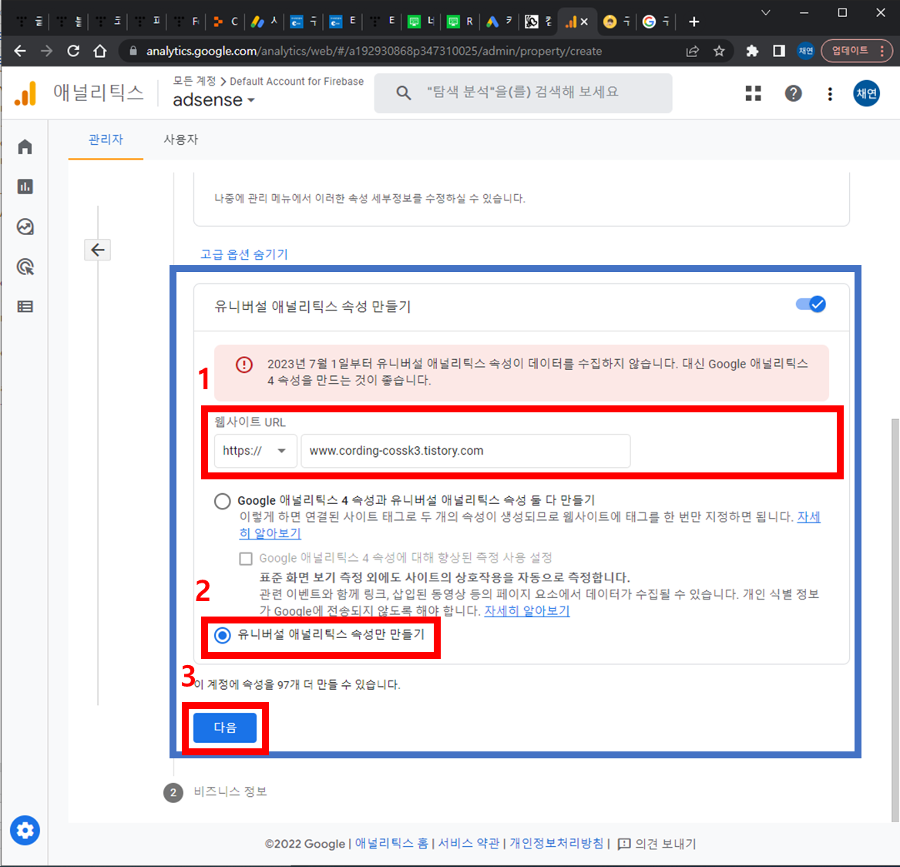Open the Google apps grid icon
900x867 pixels.
pyautogui.click(x=753, y=93)
